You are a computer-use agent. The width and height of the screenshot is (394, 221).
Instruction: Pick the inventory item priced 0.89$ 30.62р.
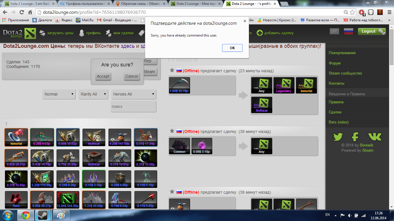click(68, 137)
